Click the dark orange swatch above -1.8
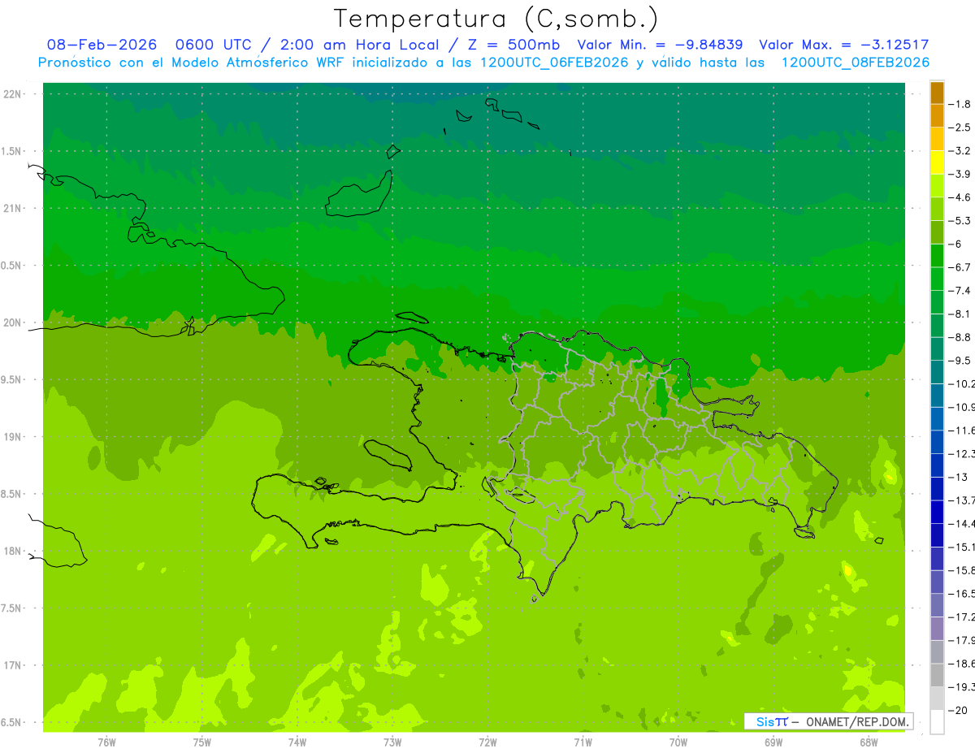The width and height of the screenshot is (975, 753). [x=937, y=93]
